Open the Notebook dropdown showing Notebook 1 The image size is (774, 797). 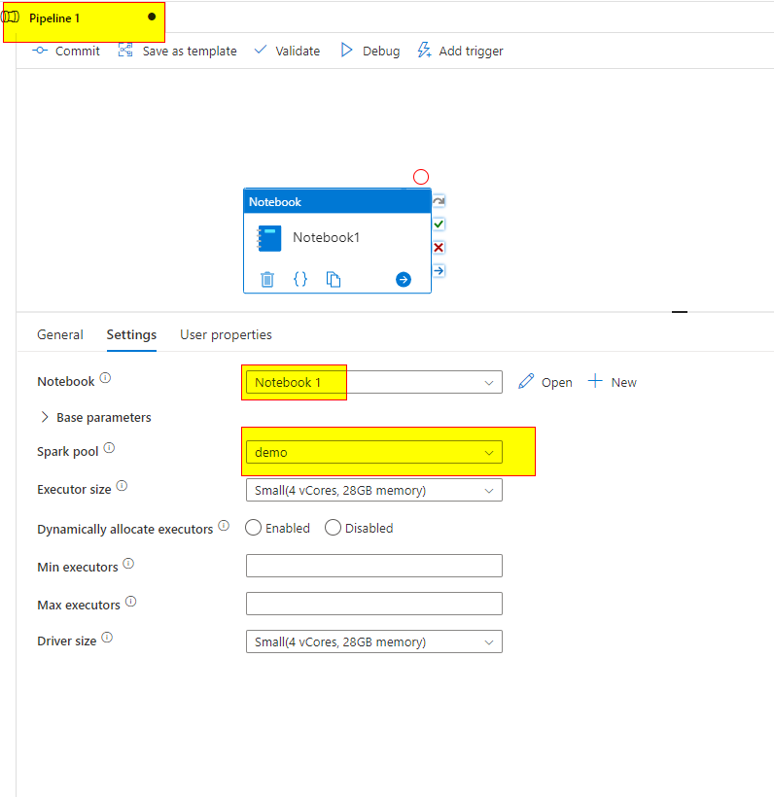click(373, 382)
